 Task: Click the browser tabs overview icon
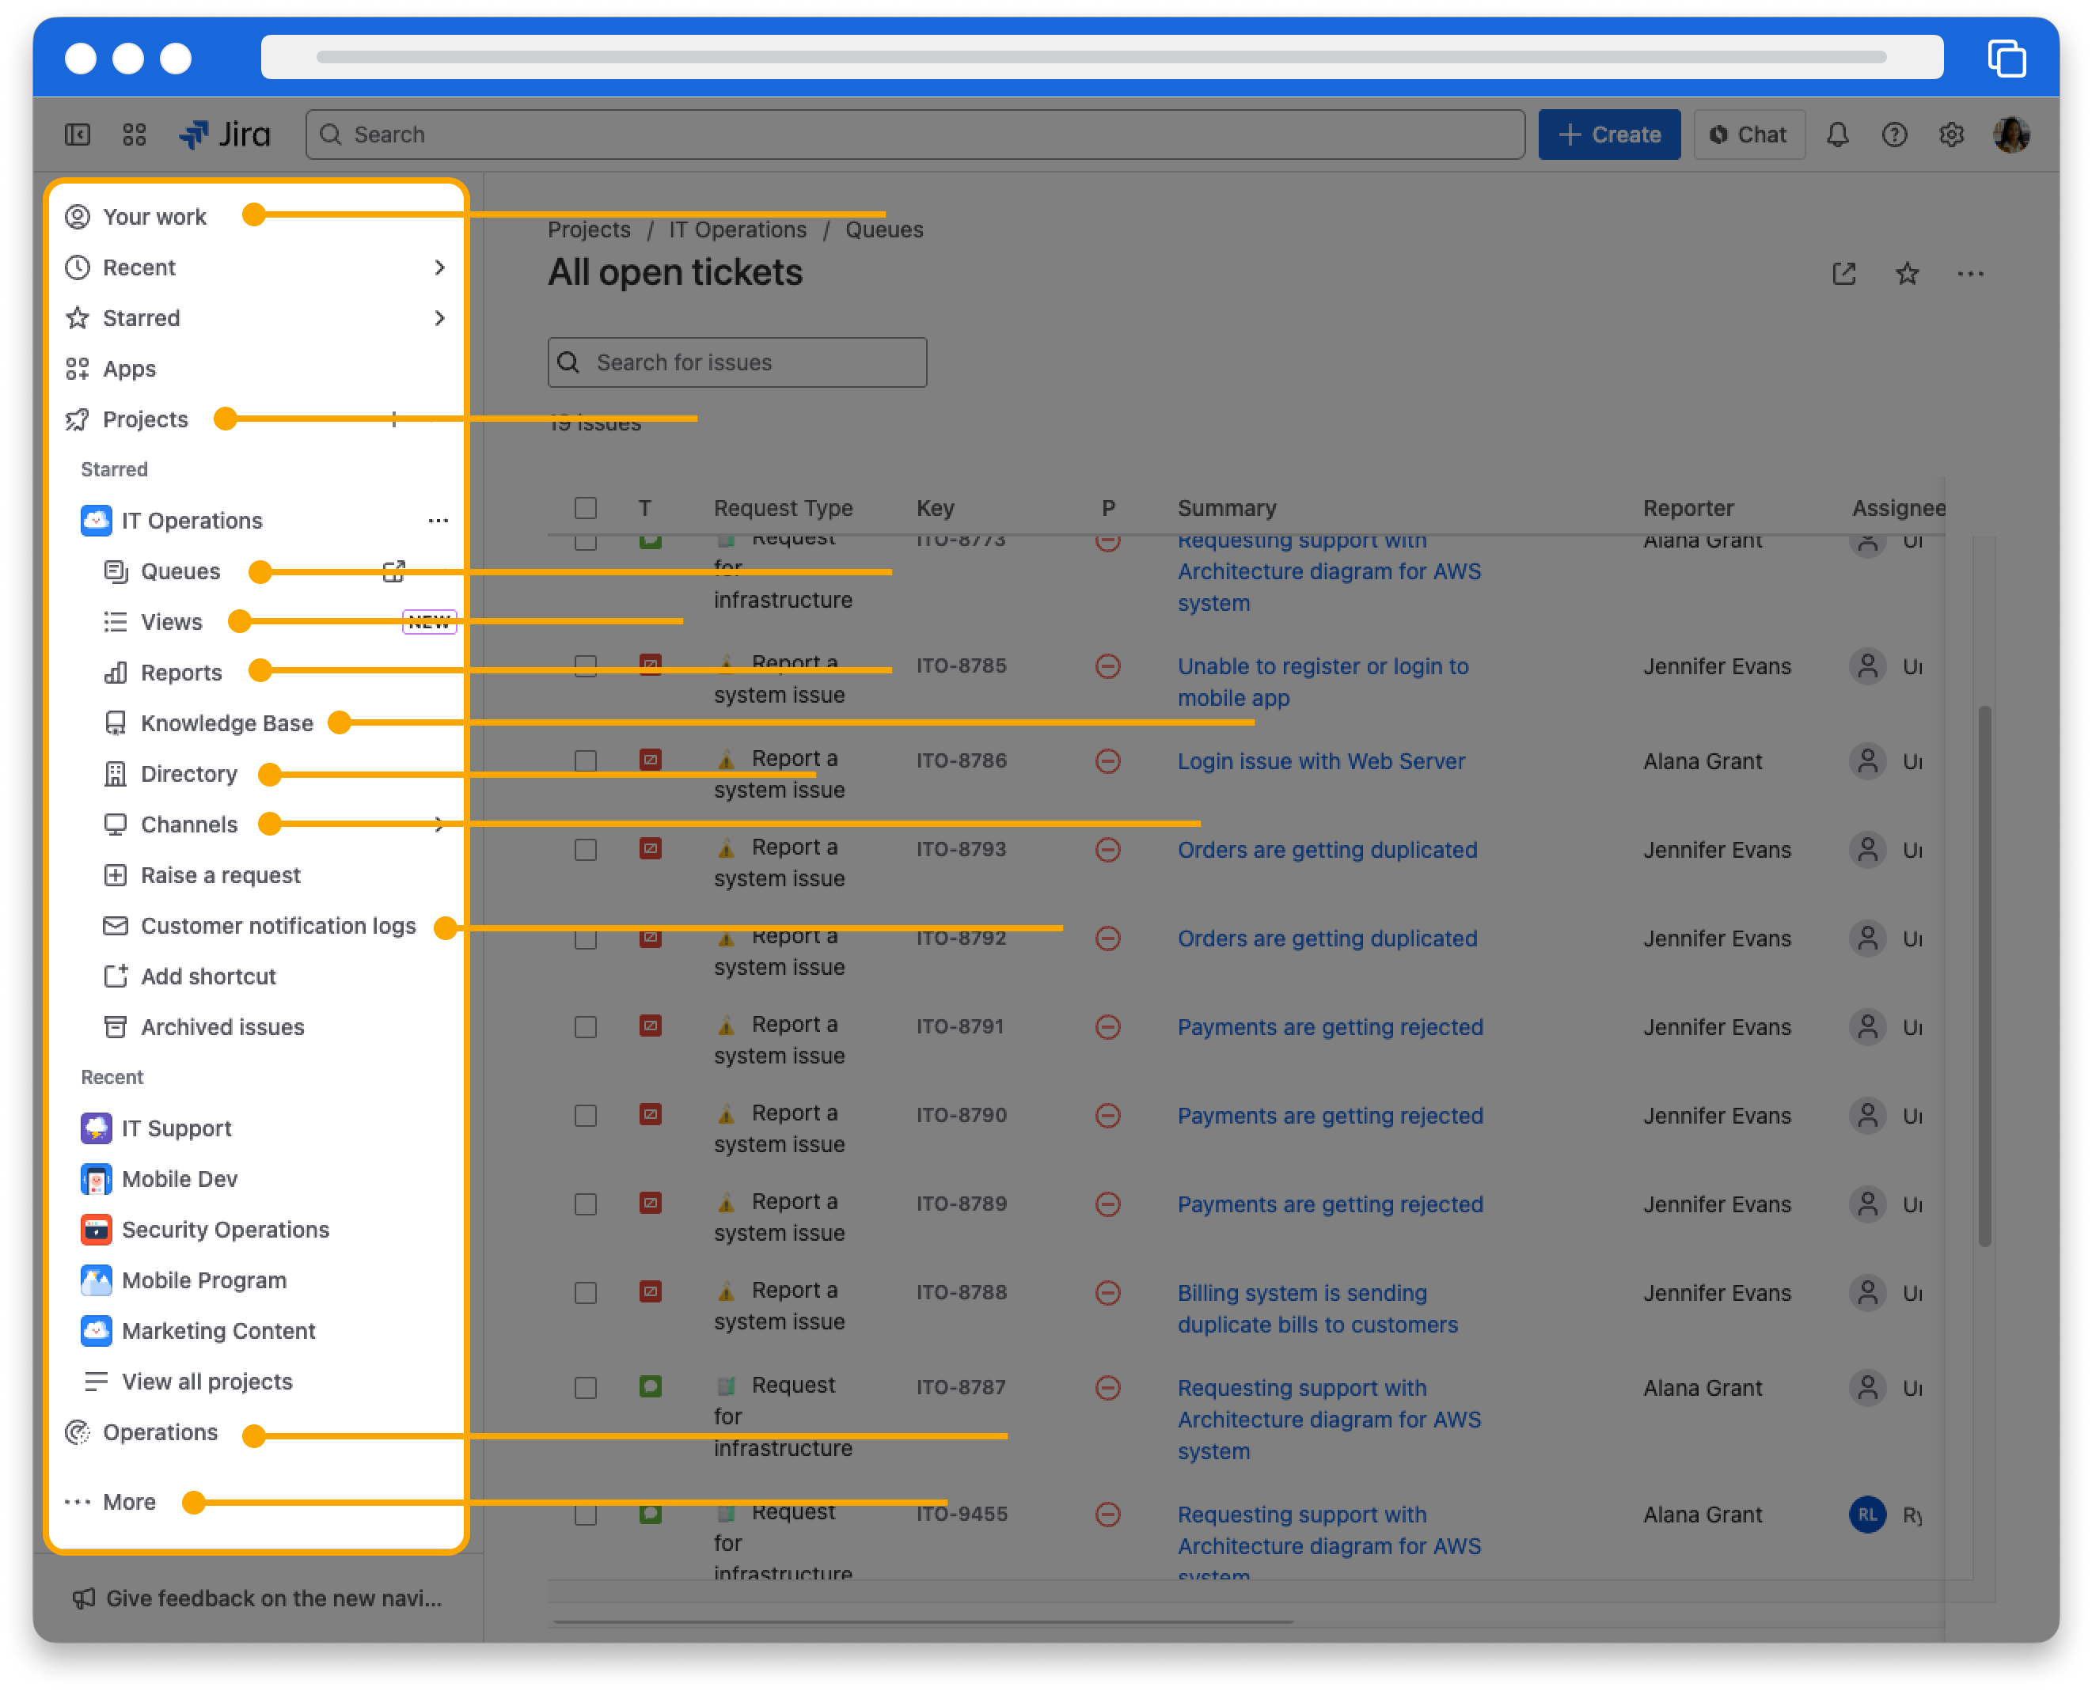tap(2007, 59)
